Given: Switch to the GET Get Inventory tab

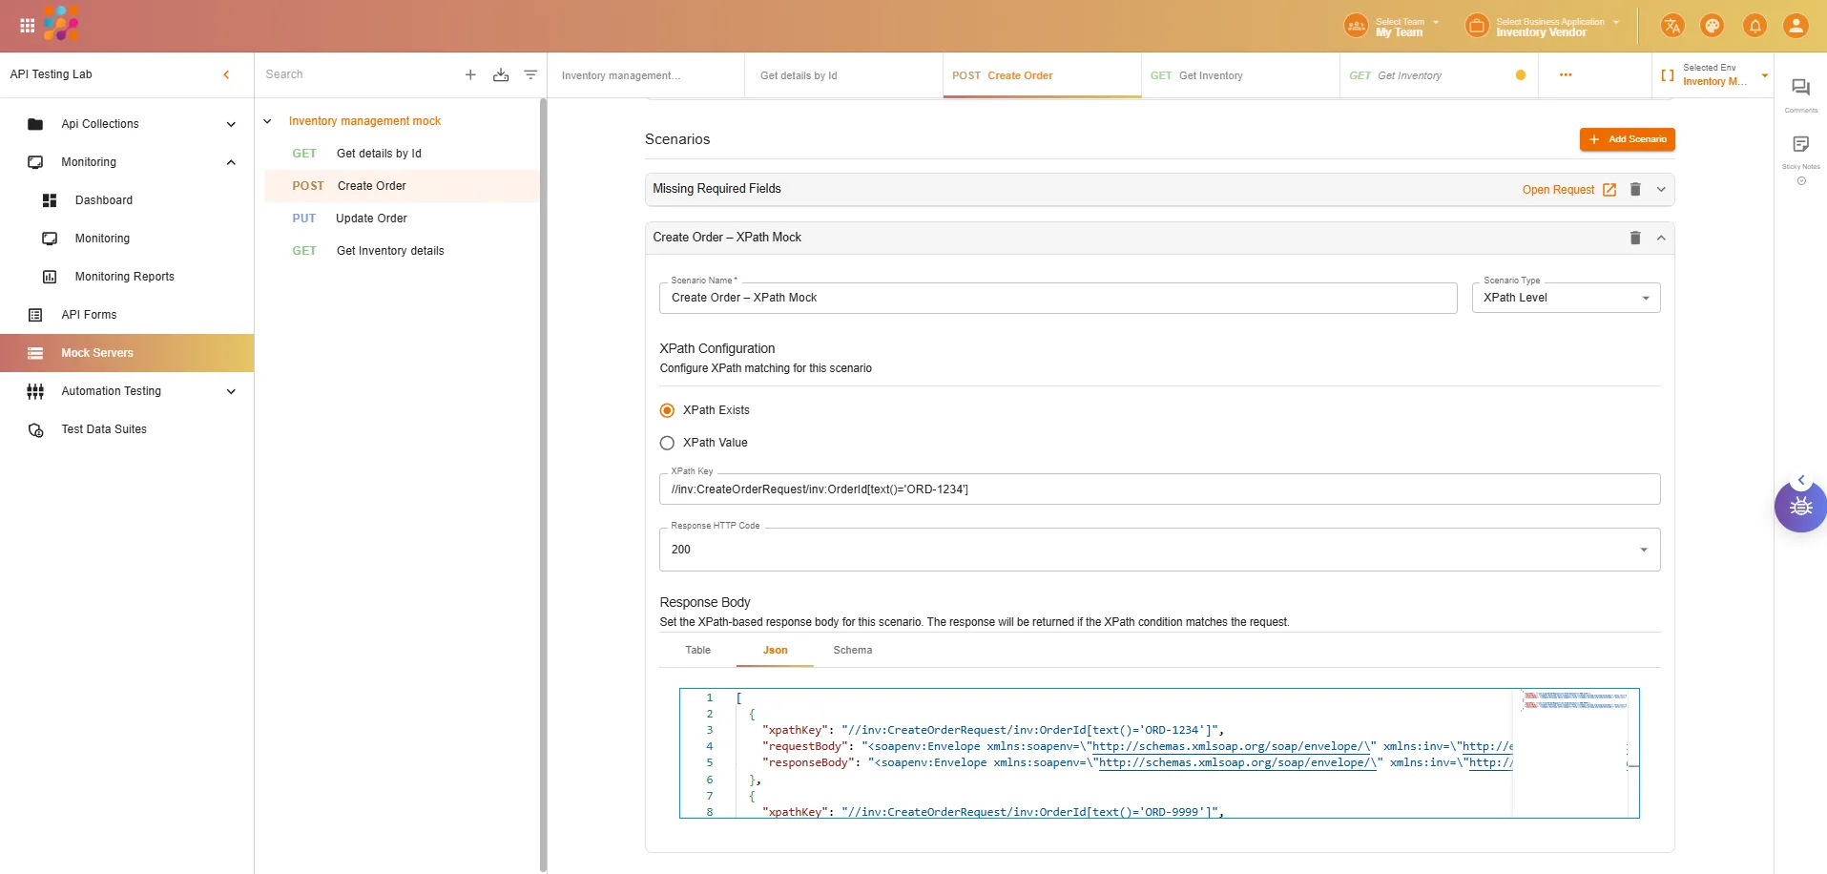Looking at the screenshot, I should (1240, 75).
